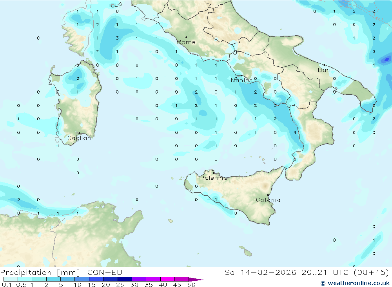This screenshot has height=287, width=392.
Task: Click the Catania city label
Action: coord(268,200)
